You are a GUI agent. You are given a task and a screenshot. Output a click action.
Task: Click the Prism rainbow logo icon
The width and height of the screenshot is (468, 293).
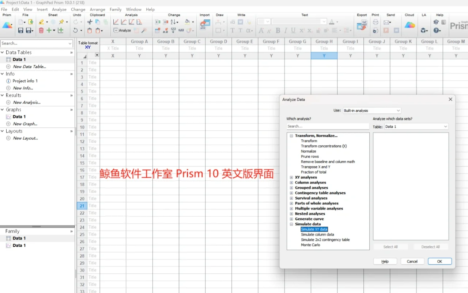(x=7, y=25)
